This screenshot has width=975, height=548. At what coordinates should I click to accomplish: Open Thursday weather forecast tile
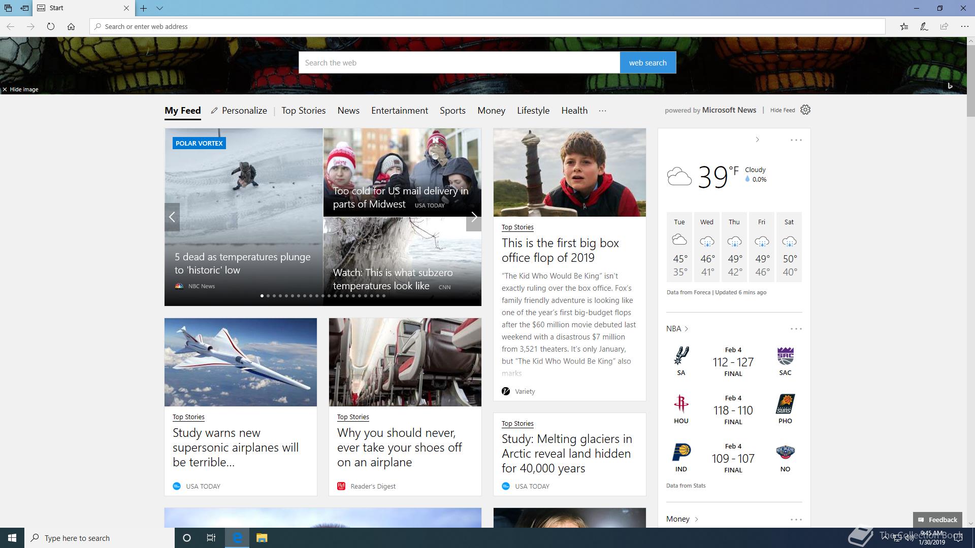click(734, 247)
